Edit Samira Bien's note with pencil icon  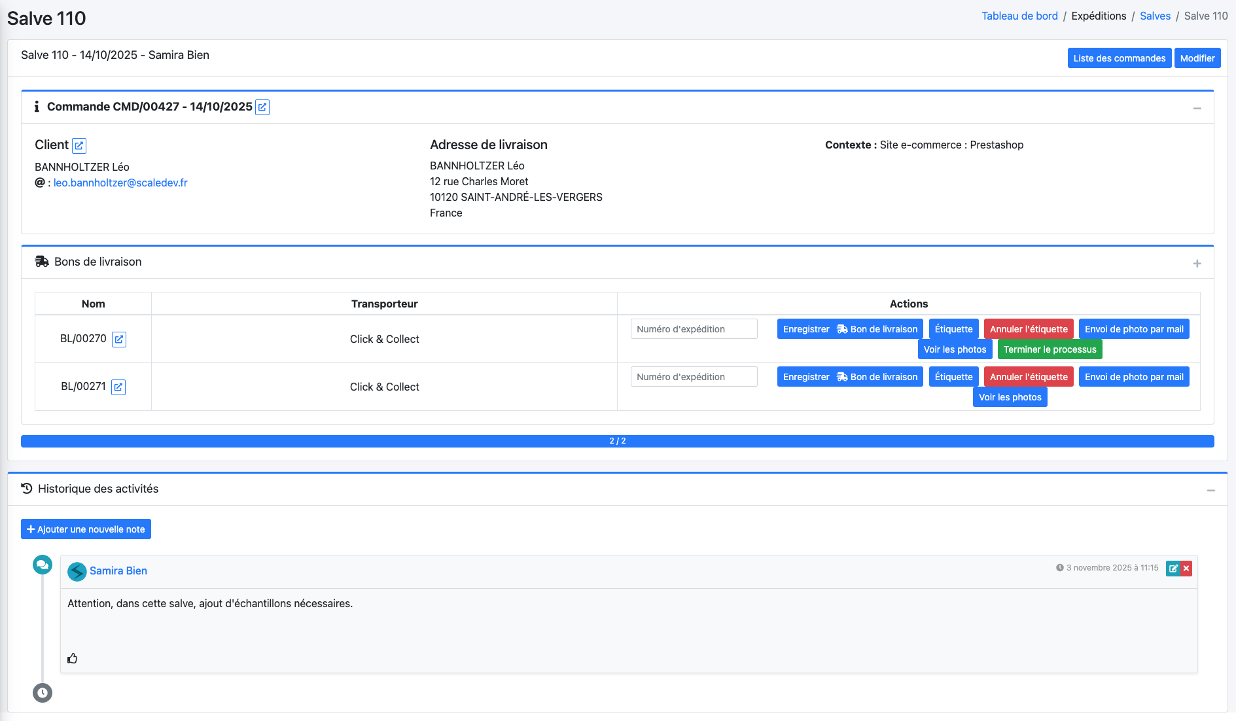point(1173,569)
